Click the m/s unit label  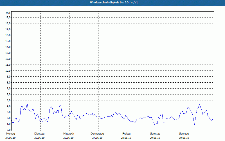(x=8, y=13)
